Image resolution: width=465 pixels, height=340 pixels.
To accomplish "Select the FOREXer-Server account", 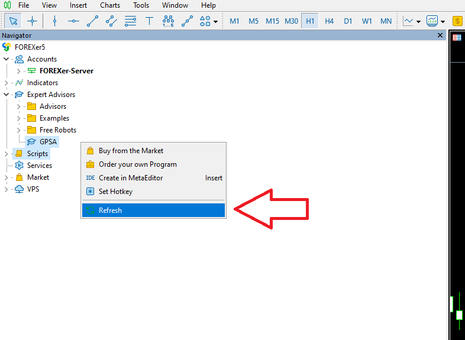I will pos(66,71).
